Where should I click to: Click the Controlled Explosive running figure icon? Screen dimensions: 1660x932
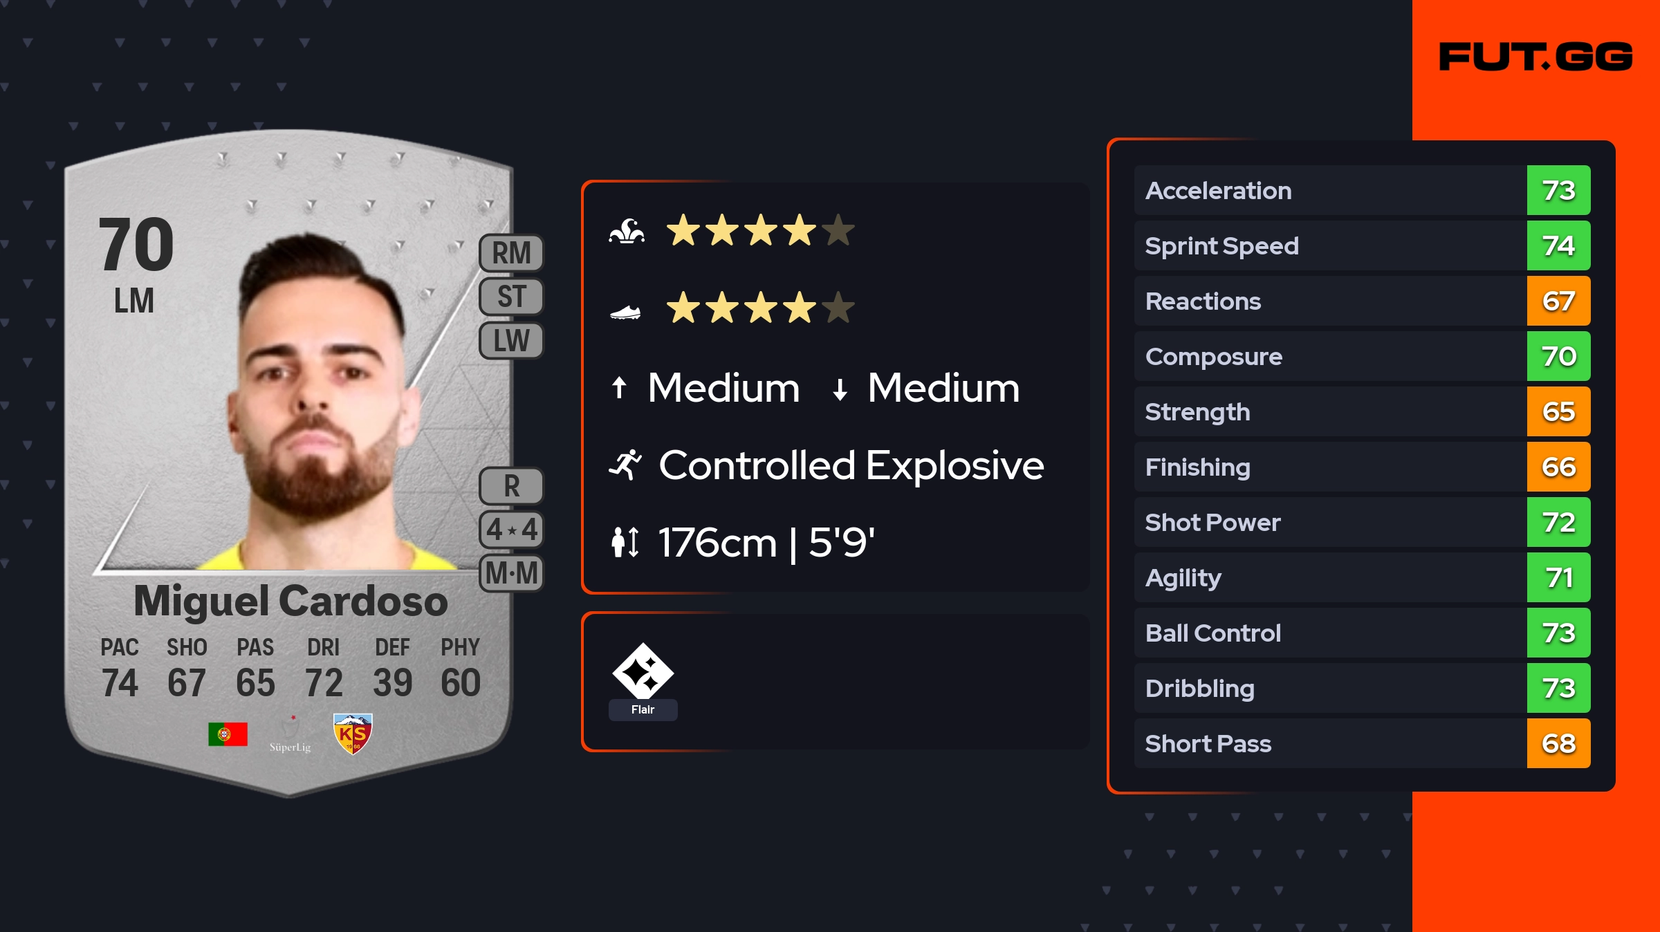626,465
